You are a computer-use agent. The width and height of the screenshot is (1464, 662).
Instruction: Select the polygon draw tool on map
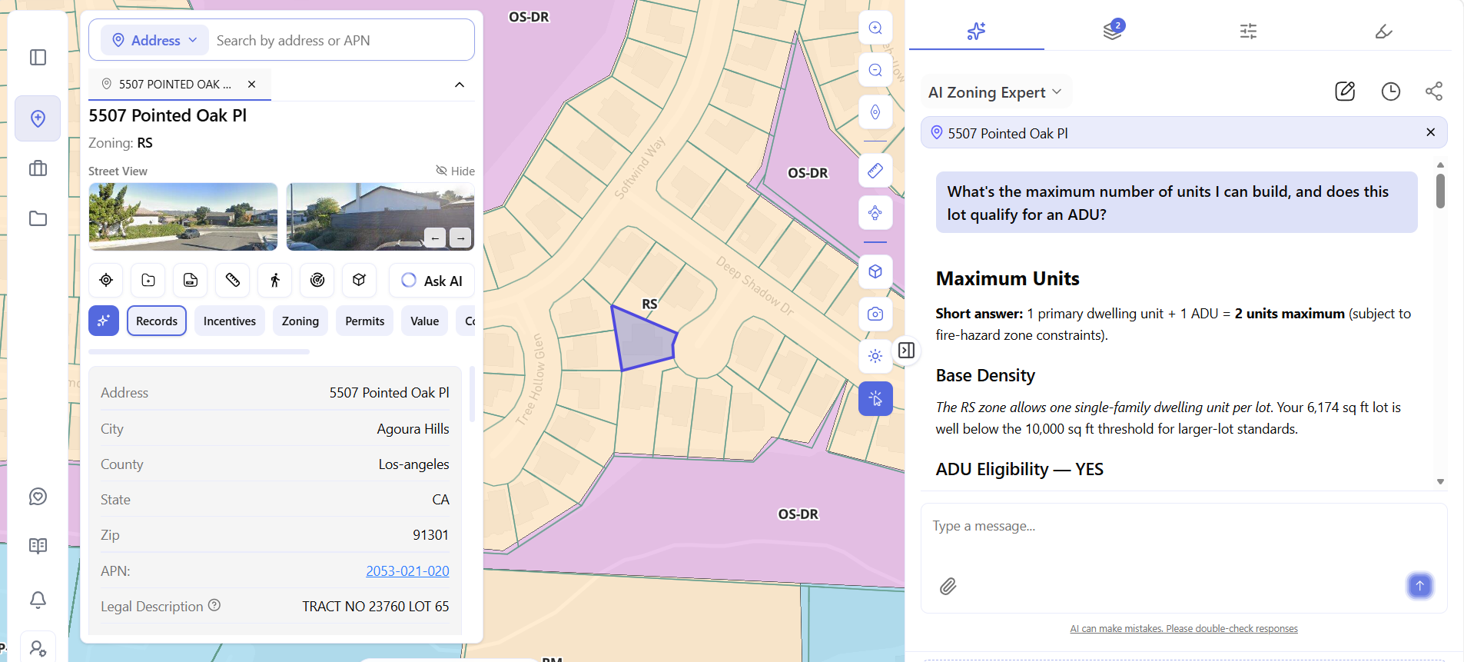coord(875,213)
